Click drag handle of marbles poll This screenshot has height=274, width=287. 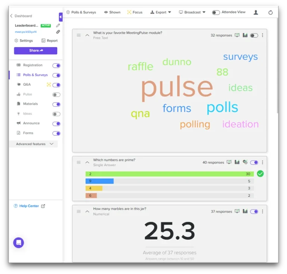(79, 211)
